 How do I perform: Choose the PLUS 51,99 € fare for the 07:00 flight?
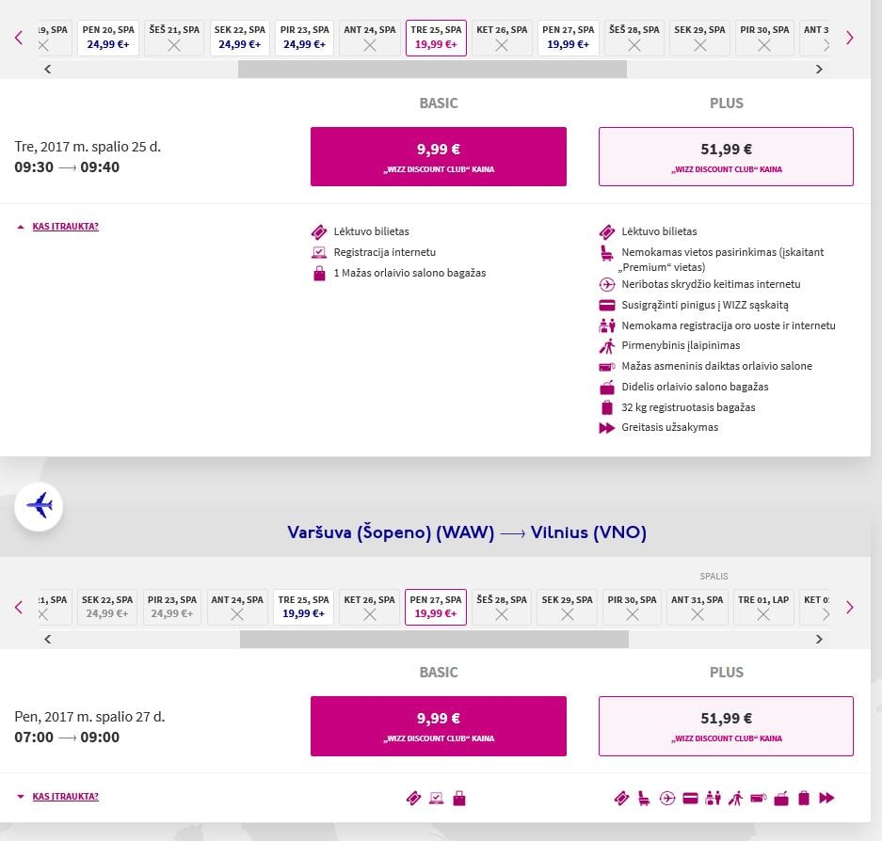(x=726, y=726)
